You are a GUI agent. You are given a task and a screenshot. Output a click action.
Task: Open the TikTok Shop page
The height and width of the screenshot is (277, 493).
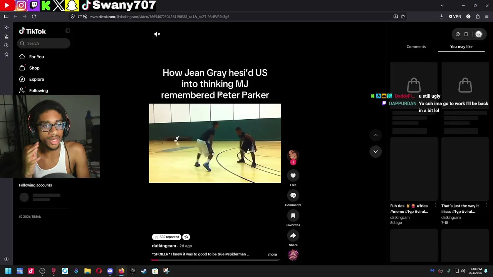click(34, 68)
